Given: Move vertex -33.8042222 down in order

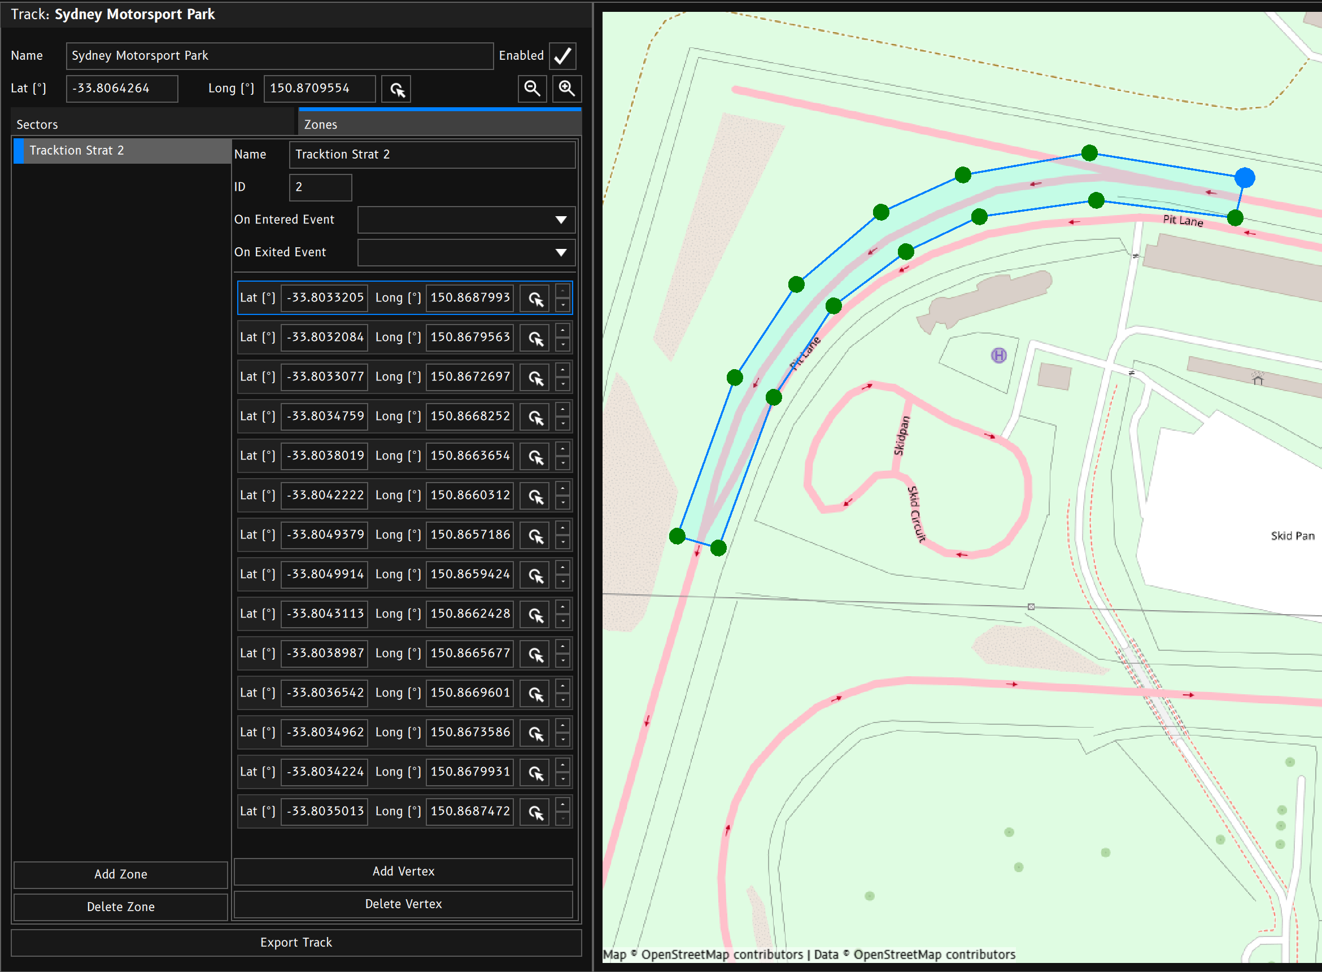Looking at the screenshot, I should click(x=562, y=502).
